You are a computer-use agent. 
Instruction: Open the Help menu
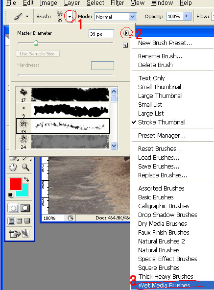pos(186,3)
